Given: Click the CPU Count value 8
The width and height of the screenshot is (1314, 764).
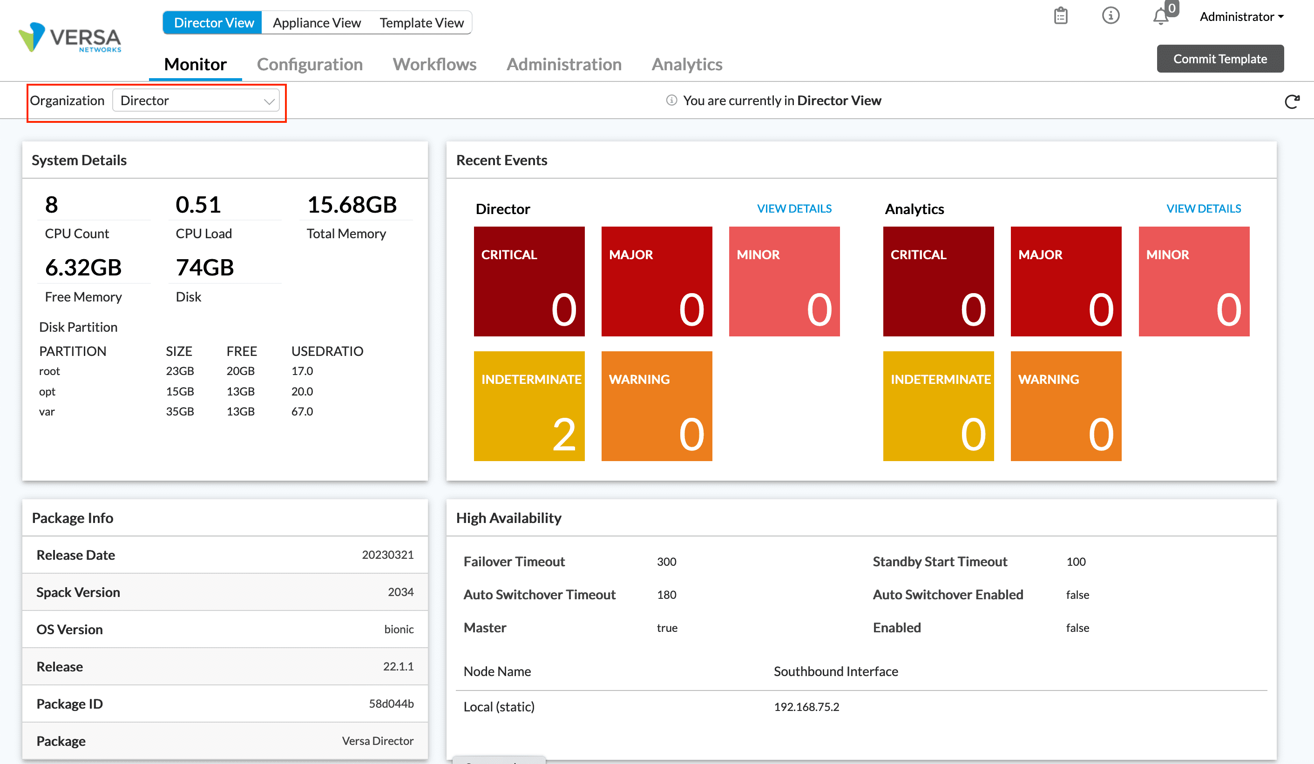Looking at the screenshot, I should [52, 205].
